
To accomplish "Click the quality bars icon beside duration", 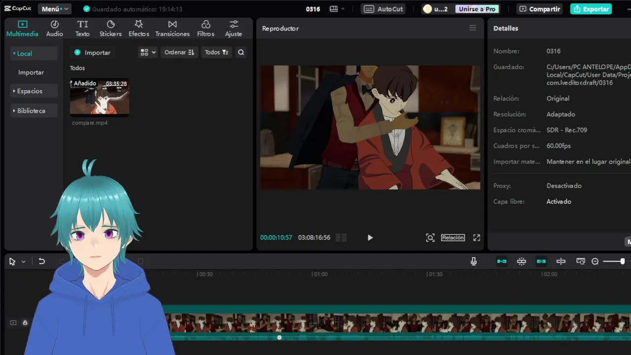I will pyautogui.click(x=341, y=238).
